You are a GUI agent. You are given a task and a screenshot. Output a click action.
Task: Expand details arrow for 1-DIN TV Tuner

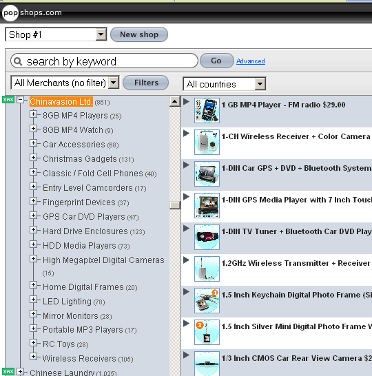[186, 229]
